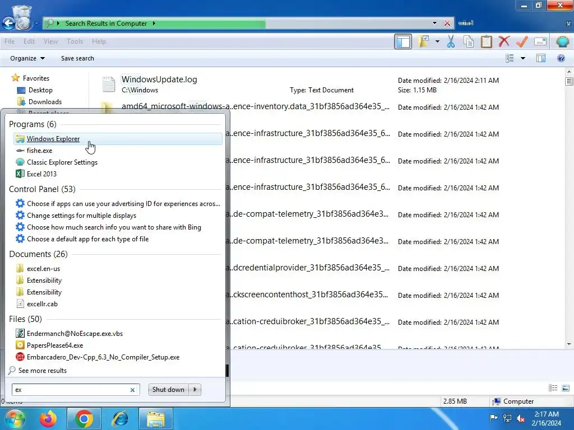Screen dimensions: 574x430
Task: Click the network tray icon
Action: [x=507, y=418]
